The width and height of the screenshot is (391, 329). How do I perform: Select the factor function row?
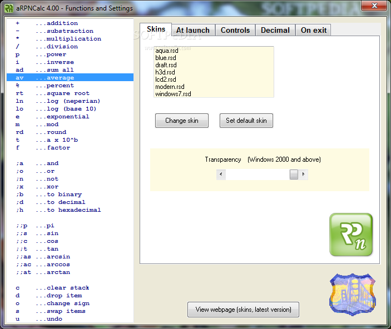coord(70,148)
